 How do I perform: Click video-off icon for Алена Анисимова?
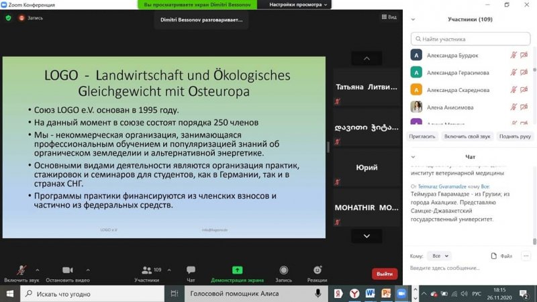tap(524, 107)
